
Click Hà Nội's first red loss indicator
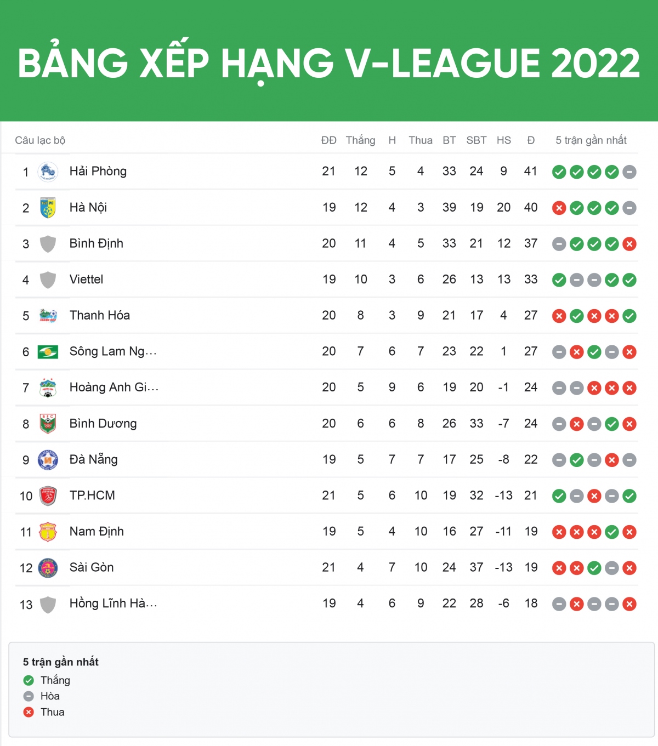tap(559, 208)
